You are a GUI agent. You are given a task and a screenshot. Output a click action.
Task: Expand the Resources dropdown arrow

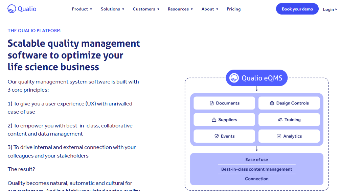click(192, 9)
